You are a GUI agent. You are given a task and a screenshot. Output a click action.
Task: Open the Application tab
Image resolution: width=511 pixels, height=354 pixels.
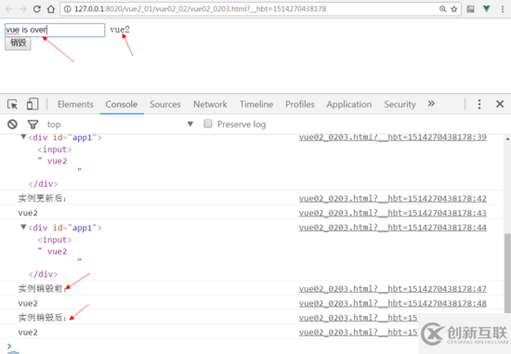tap(349, 104)
